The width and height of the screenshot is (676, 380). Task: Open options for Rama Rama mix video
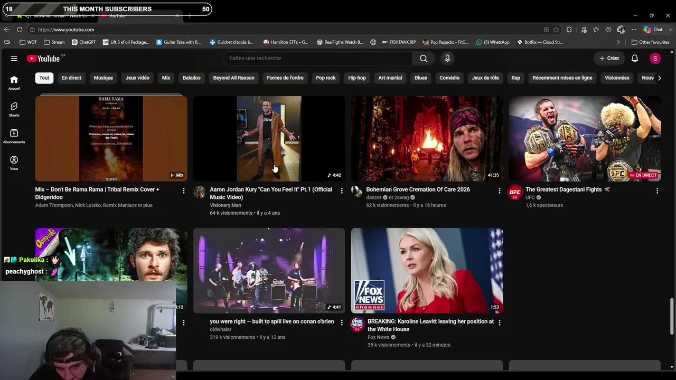tap(184, 191)
